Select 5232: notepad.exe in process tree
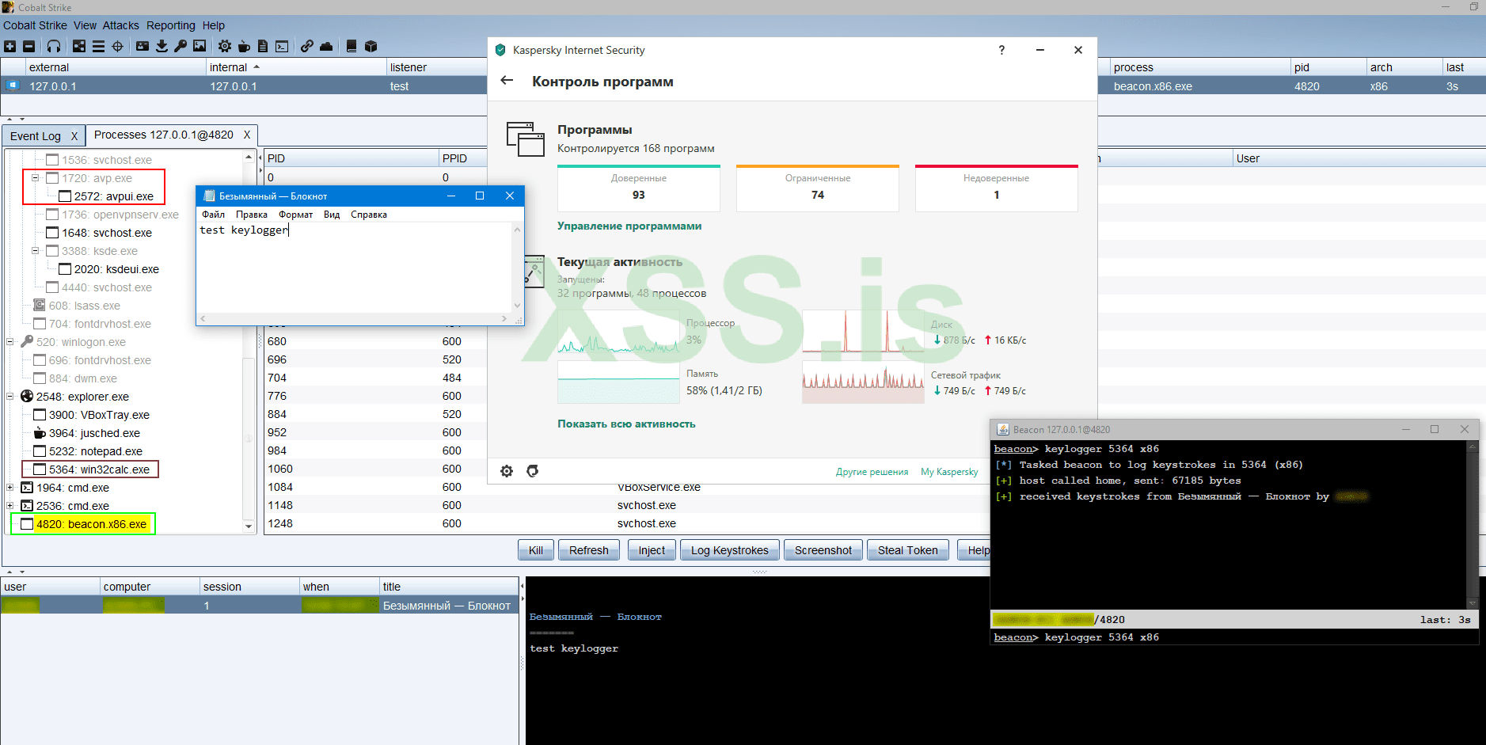 coord(95,451)
